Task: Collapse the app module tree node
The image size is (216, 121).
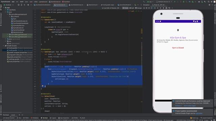Action: (4, 7)
